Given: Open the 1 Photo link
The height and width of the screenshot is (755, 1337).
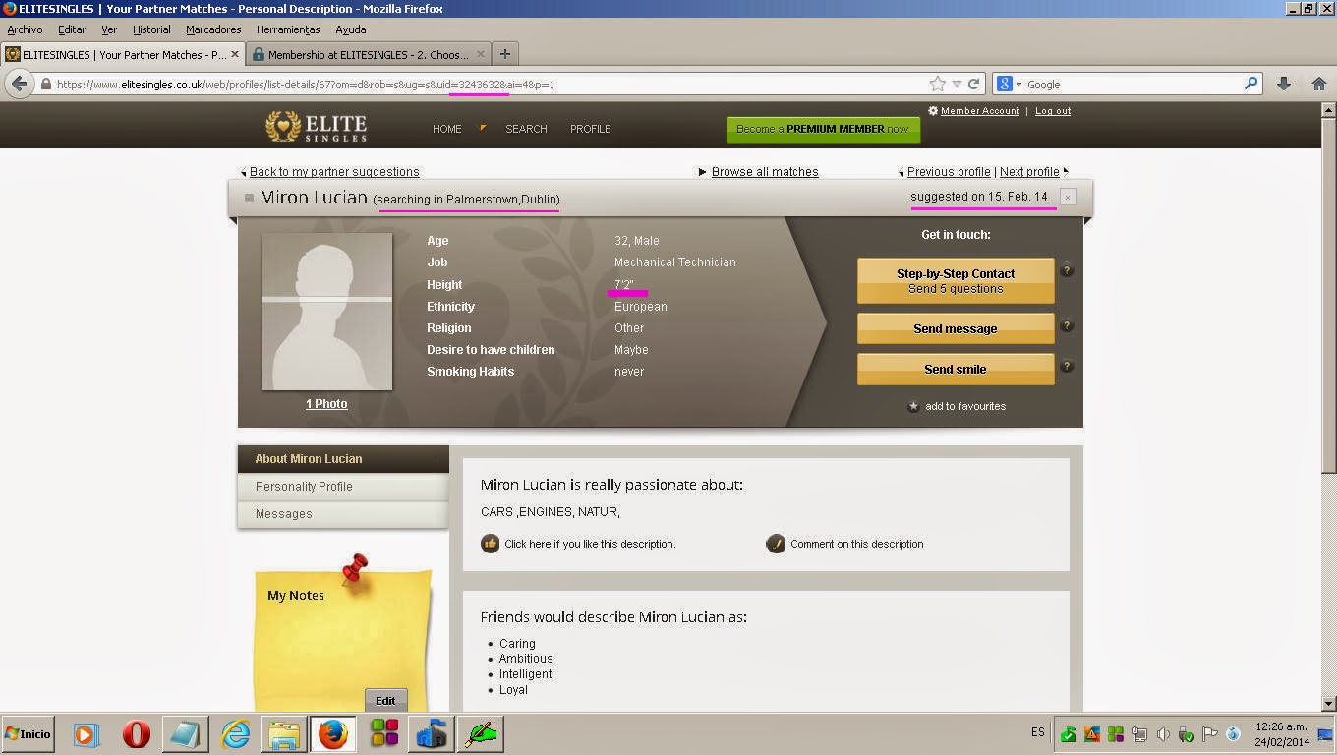Looking at the screenshot, I should [x=326, y=404].
